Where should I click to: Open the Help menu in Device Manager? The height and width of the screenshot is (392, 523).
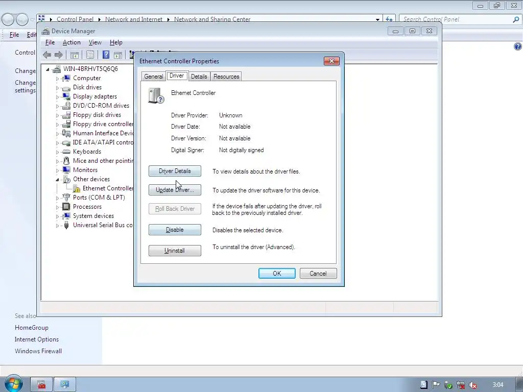coord(116,42)
